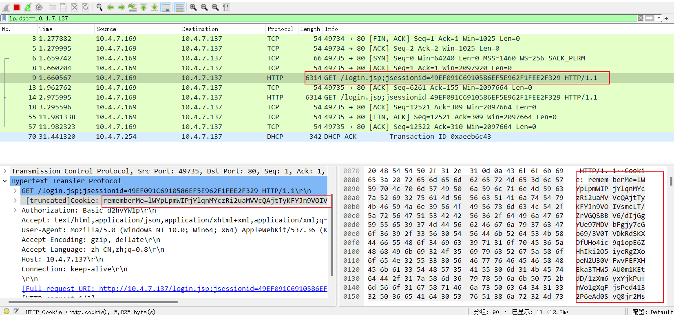
Task: Expand the Transmission Control Protocol tree node
Action: (x=5, y=171)
